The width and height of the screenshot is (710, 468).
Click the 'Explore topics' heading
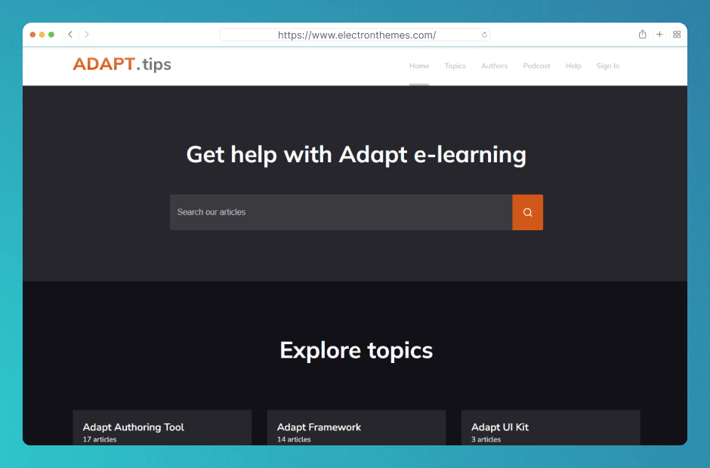pos(357,351)
